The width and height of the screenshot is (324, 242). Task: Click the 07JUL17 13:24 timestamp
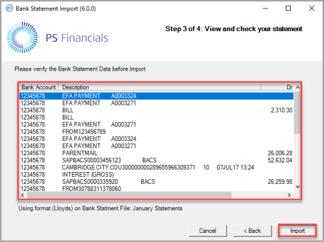coord(235,167)
